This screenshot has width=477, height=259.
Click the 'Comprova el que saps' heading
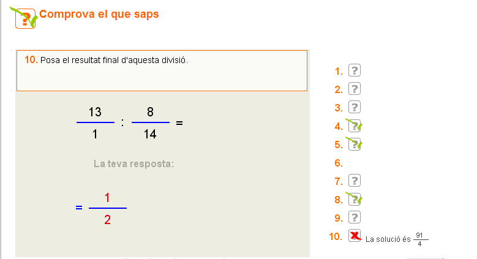99,14
